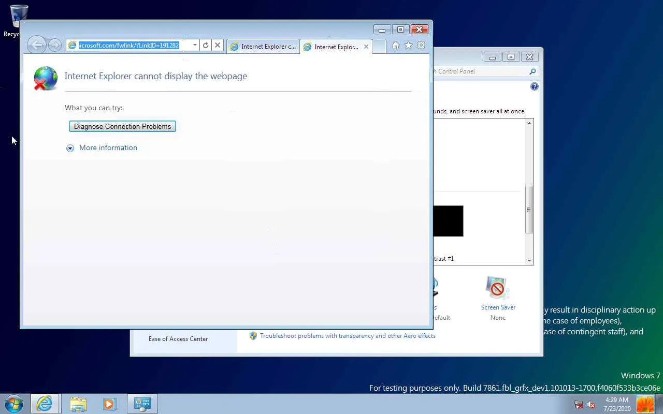This screenshot has height=414, width=663.
Task: Click the theme list scrollbar down arrow
Action: [529, 260]
